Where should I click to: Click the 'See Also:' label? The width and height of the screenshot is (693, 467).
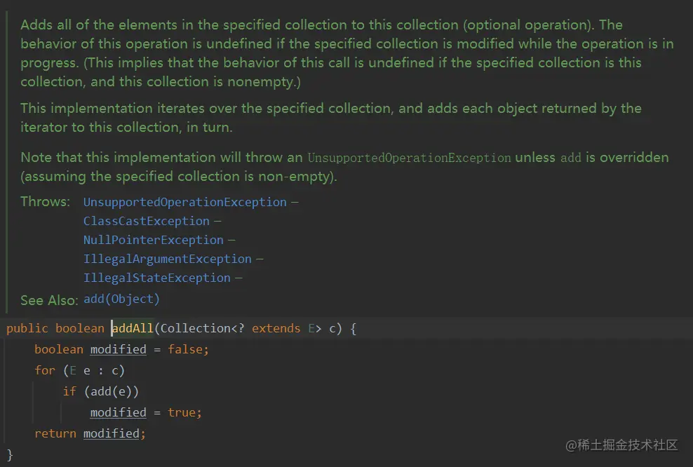point(49,300)
